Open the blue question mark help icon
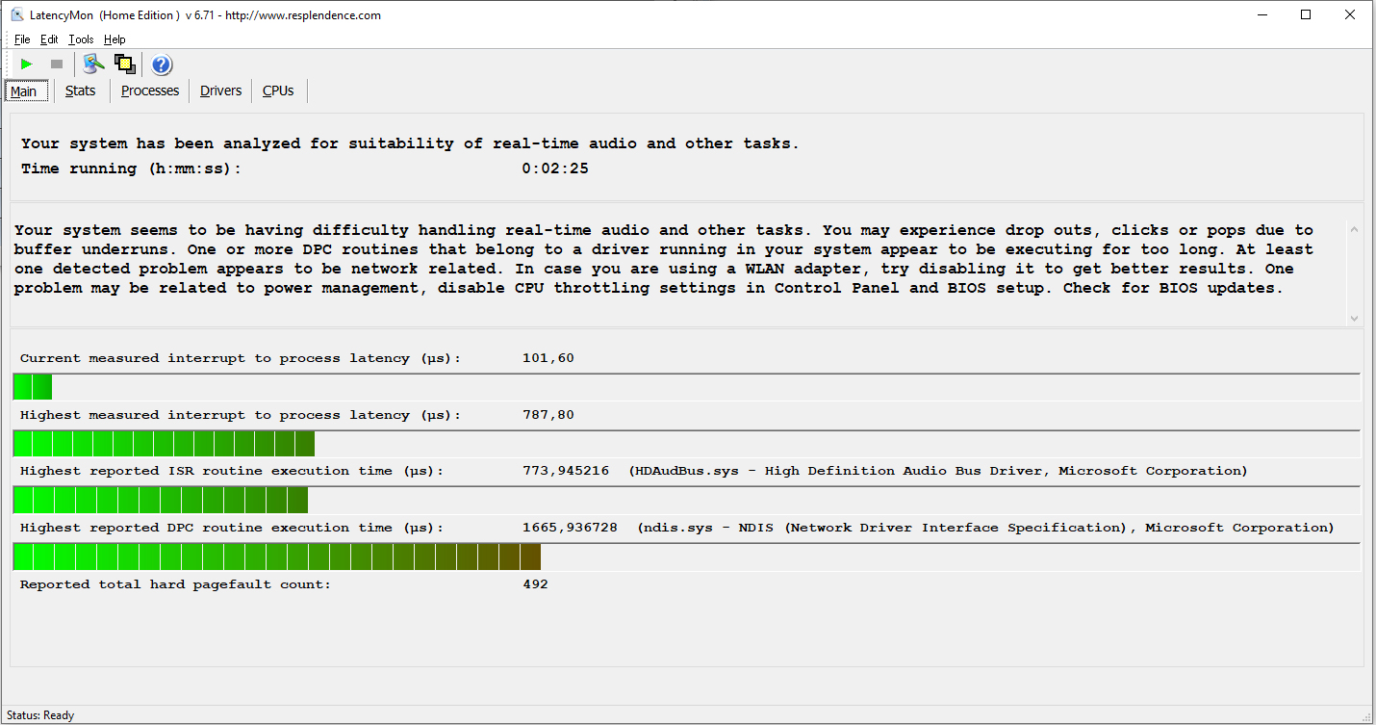Screen dimensions: 1376x725 point(162,65)
